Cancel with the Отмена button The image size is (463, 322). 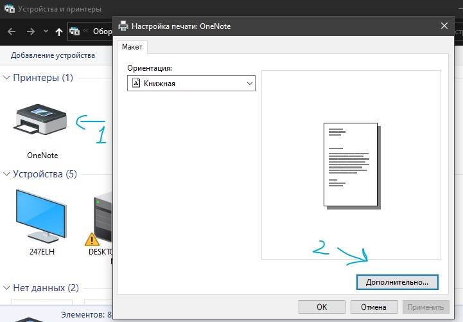tap(374, 307)
